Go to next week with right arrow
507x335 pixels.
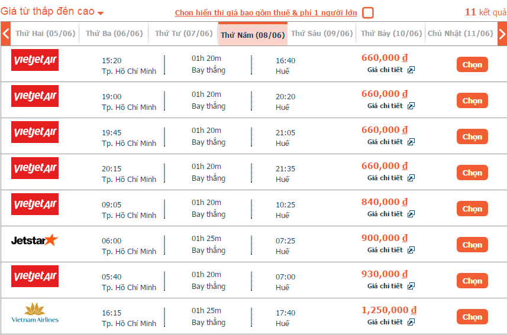502,34
